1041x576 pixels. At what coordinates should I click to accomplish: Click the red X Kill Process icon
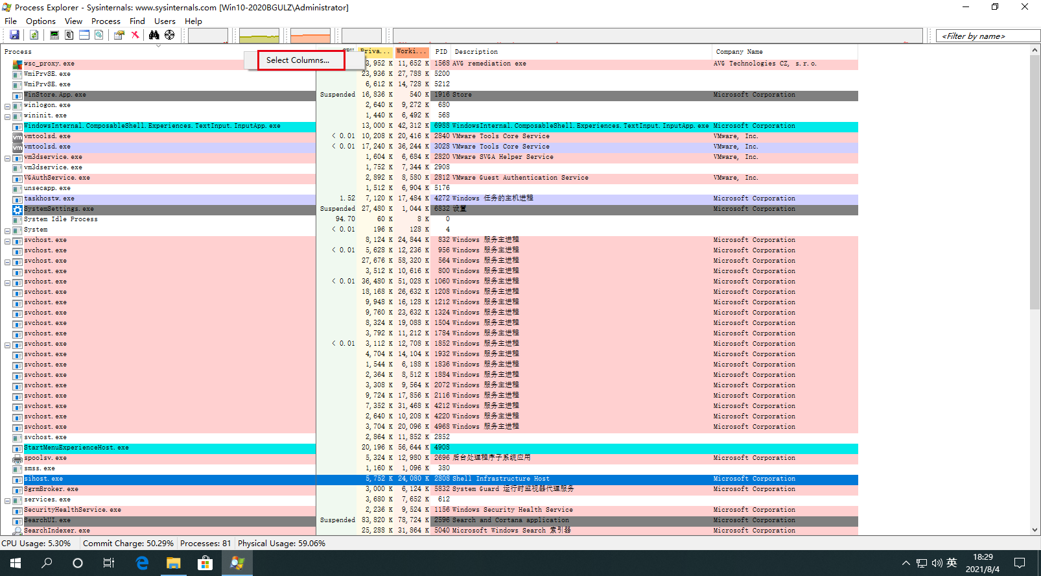tap(135, 35)
